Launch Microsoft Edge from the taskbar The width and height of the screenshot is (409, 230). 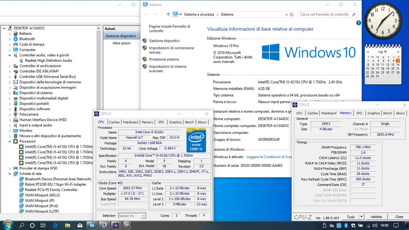55,226
